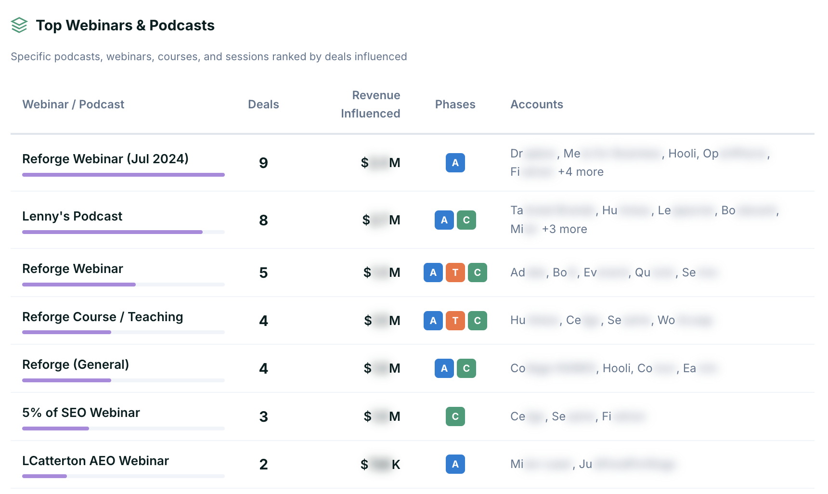Click the Accounts column header
828x494 pixels.
coord(537,104)
